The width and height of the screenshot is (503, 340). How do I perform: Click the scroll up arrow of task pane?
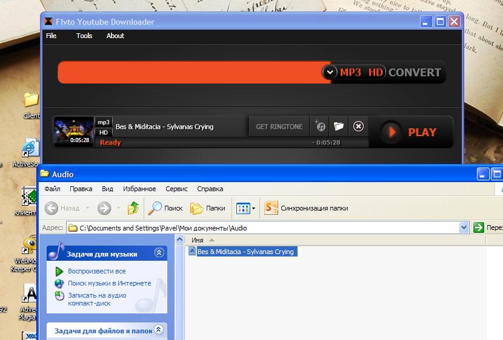(180, 240)
